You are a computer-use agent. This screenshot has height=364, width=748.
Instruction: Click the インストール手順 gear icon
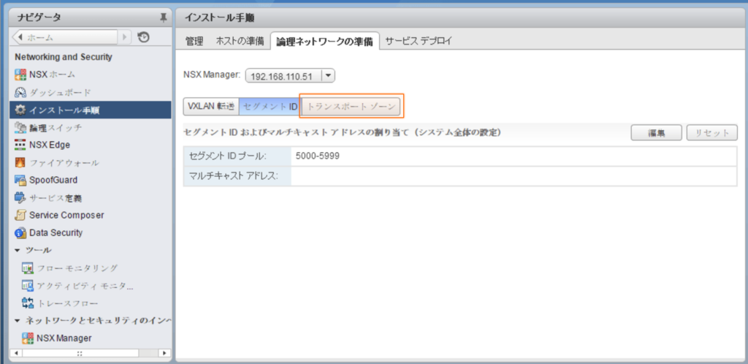click(20, 110)
